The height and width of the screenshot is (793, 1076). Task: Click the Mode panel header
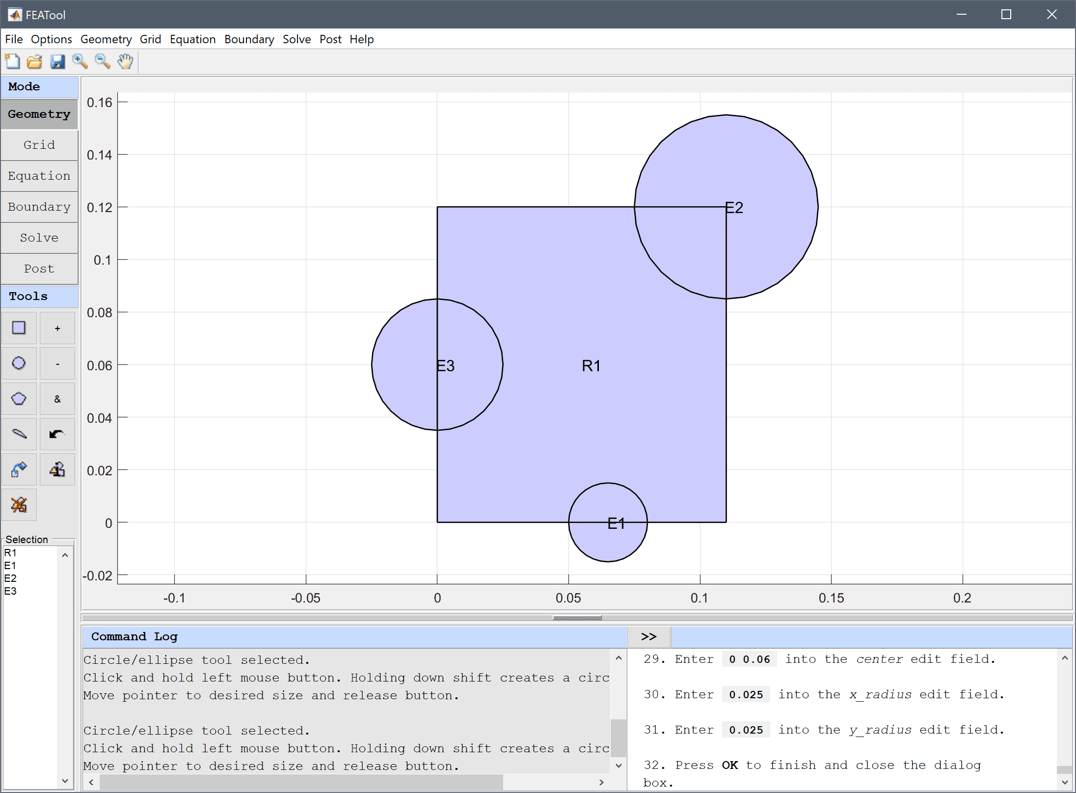click(39, 86)
